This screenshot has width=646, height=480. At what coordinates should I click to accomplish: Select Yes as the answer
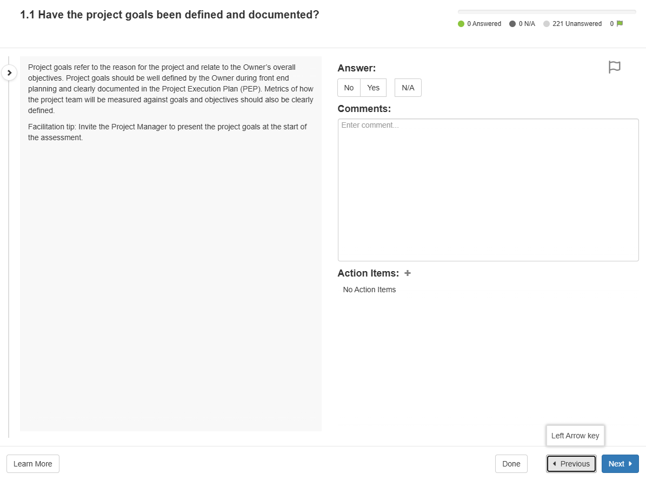374,88
